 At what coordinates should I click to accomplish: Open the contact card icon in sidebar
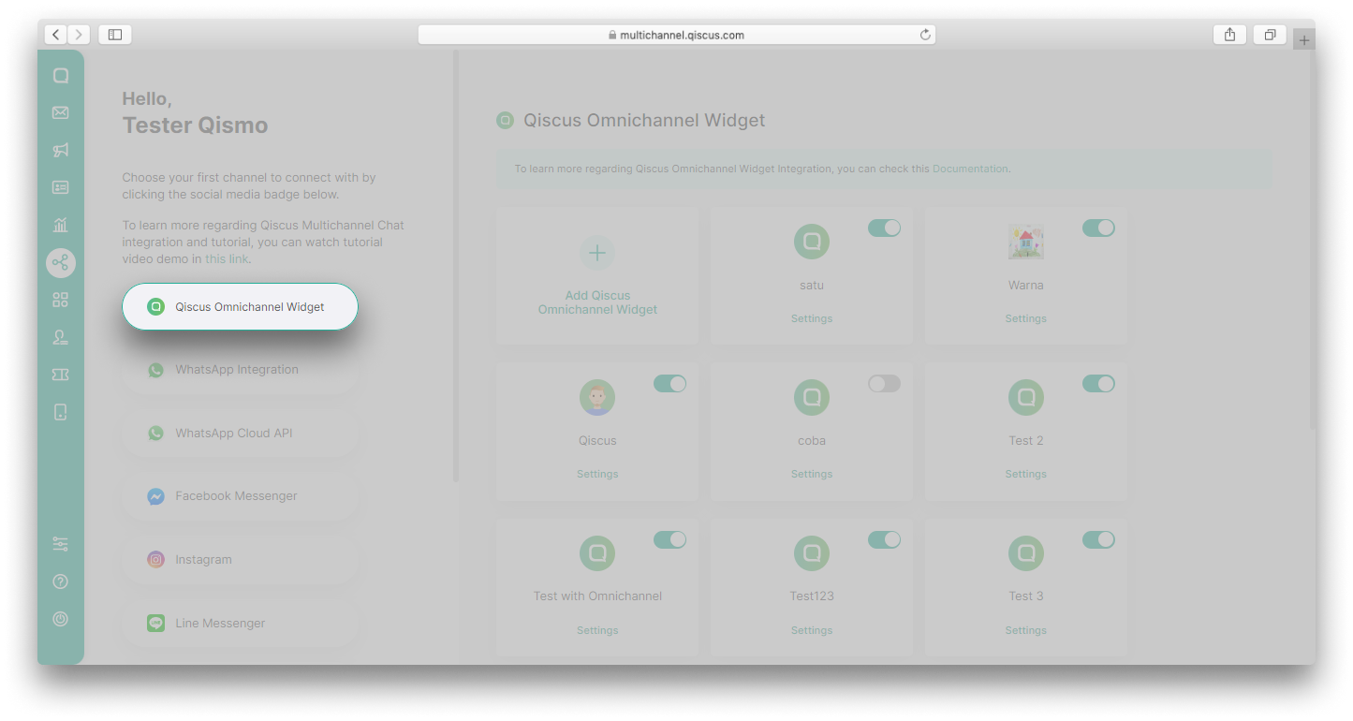coord(61,188)
